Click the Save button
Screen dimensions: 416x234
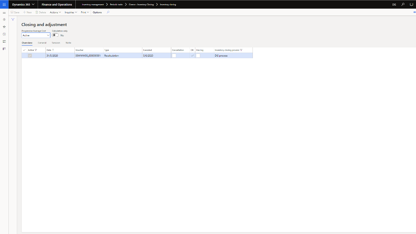click(15, 12)
